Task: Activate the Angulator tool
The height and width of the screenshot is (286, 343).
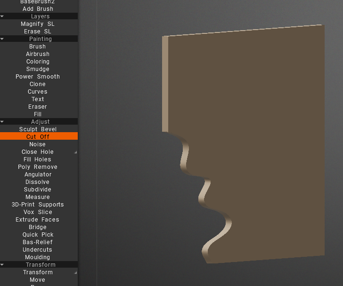Action: (x=38, y=175)
